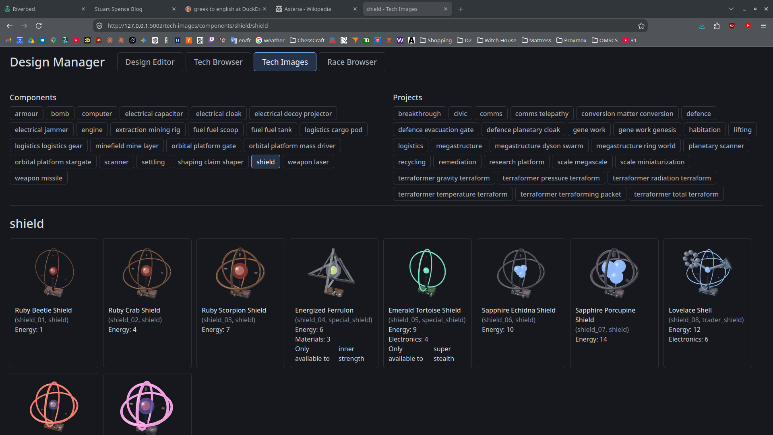The height and width of the screenshot is (435, 773).
Task: Open the Google Drive bookmark icon
Action: click(x=31, y=40)
